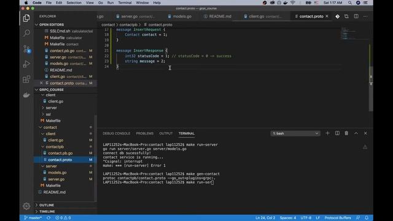The image size is (393, 221).
Task: Show the Output panel tab
Action: (166, 134)
